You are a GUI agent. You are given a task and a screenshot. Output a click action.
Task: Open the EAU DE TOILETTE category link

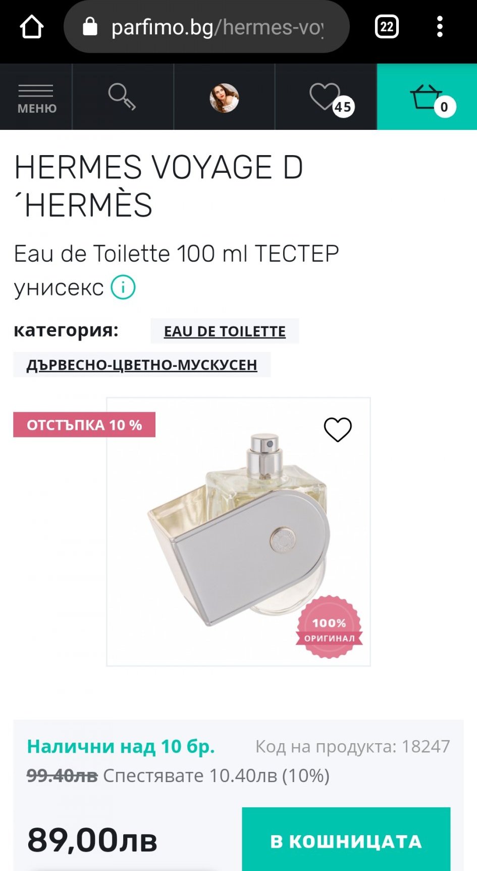pyautogui.click(x=225, y=331)
